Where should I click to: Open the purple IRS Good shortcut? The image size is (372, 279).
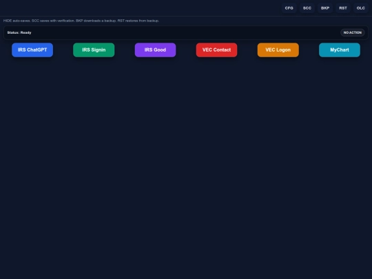(x=155, y=50)
